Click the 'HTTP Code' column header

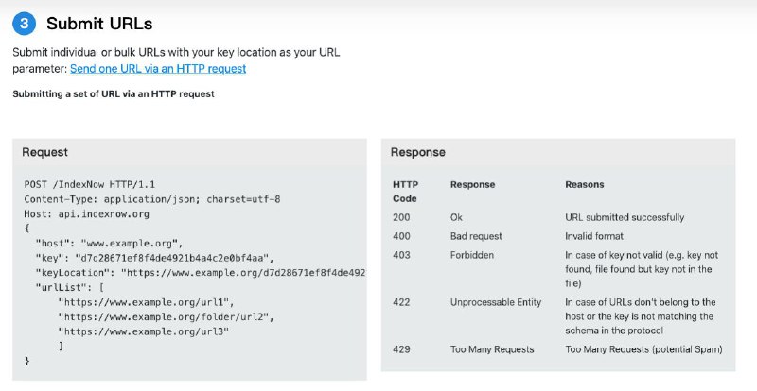(405, 192)
